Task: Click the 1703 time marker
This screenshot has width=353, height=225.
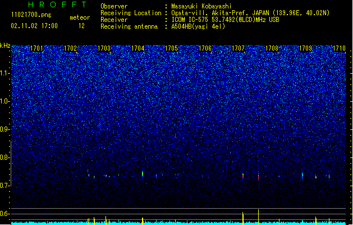Action: coord(104,48)
